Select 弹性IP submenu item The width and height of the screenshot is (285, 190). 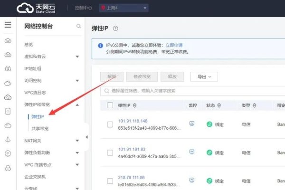click(x=38, y=116)
